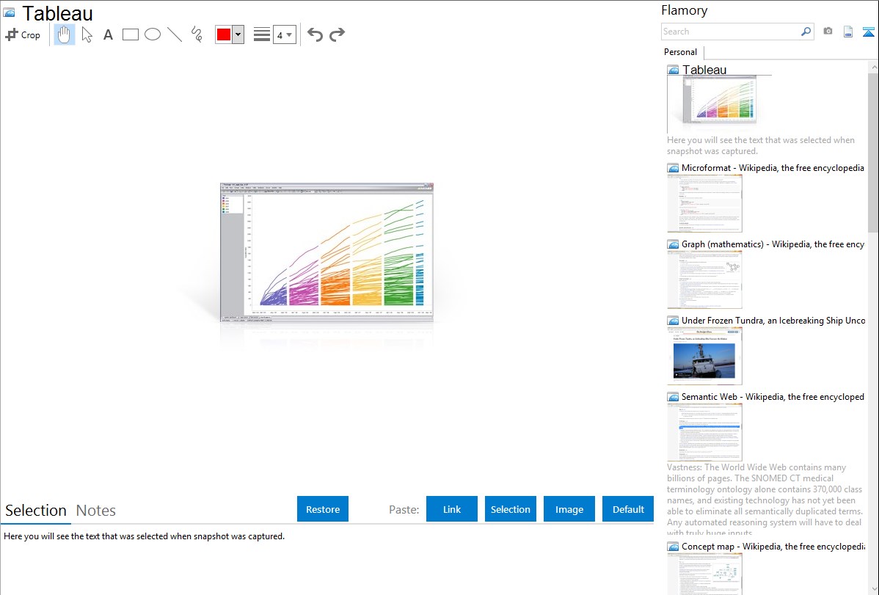Image resolution: width=879 pixels, height=595 pixels.
Task: Open the Graph (mathematics) snapshot thumbnail
Action: [704, 280]
